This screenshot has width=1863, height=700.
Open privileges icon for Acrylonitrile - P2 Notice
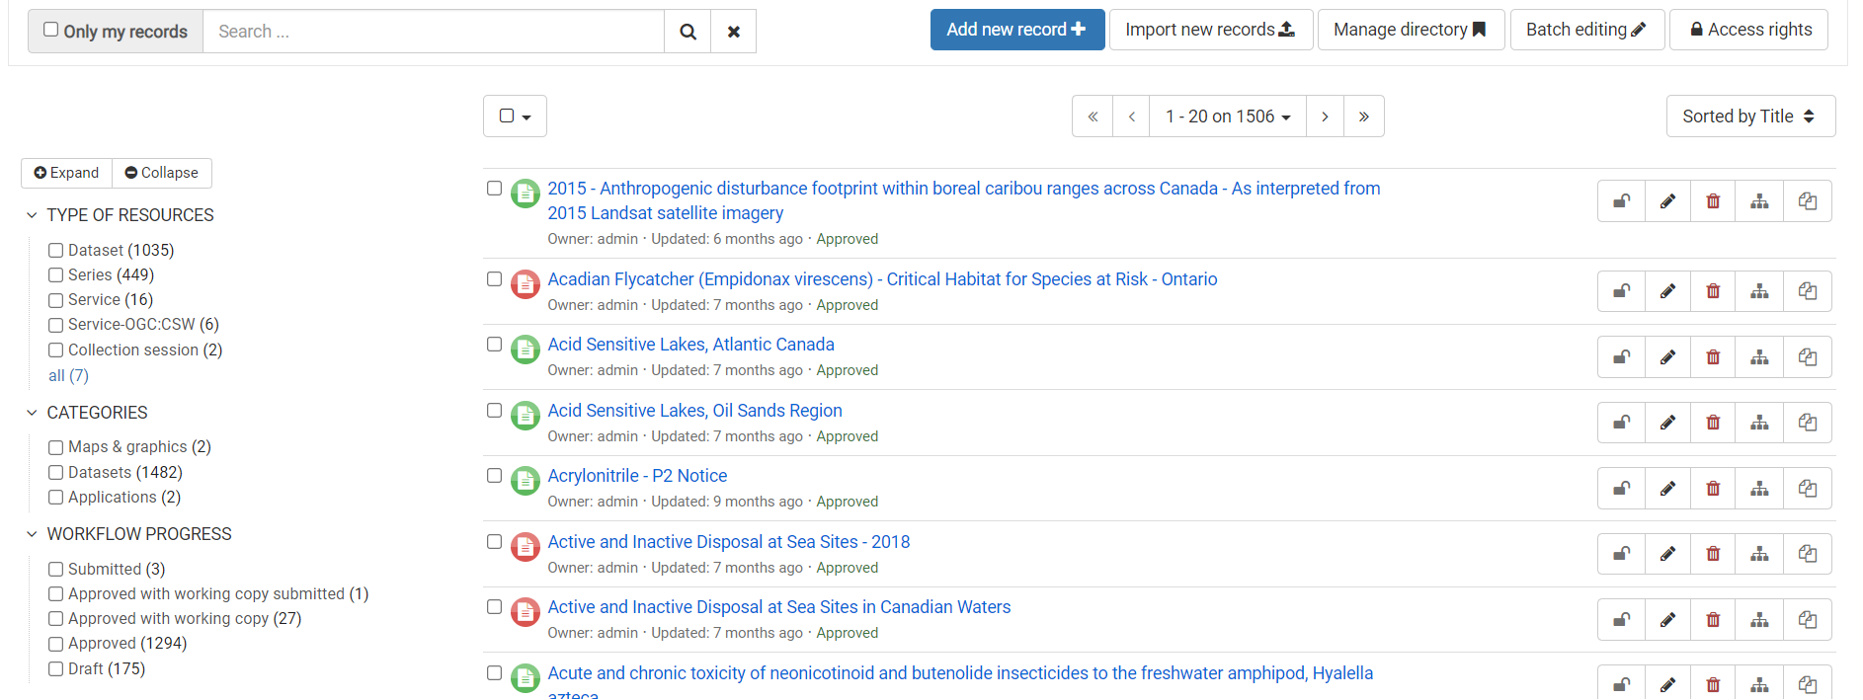1622,489
